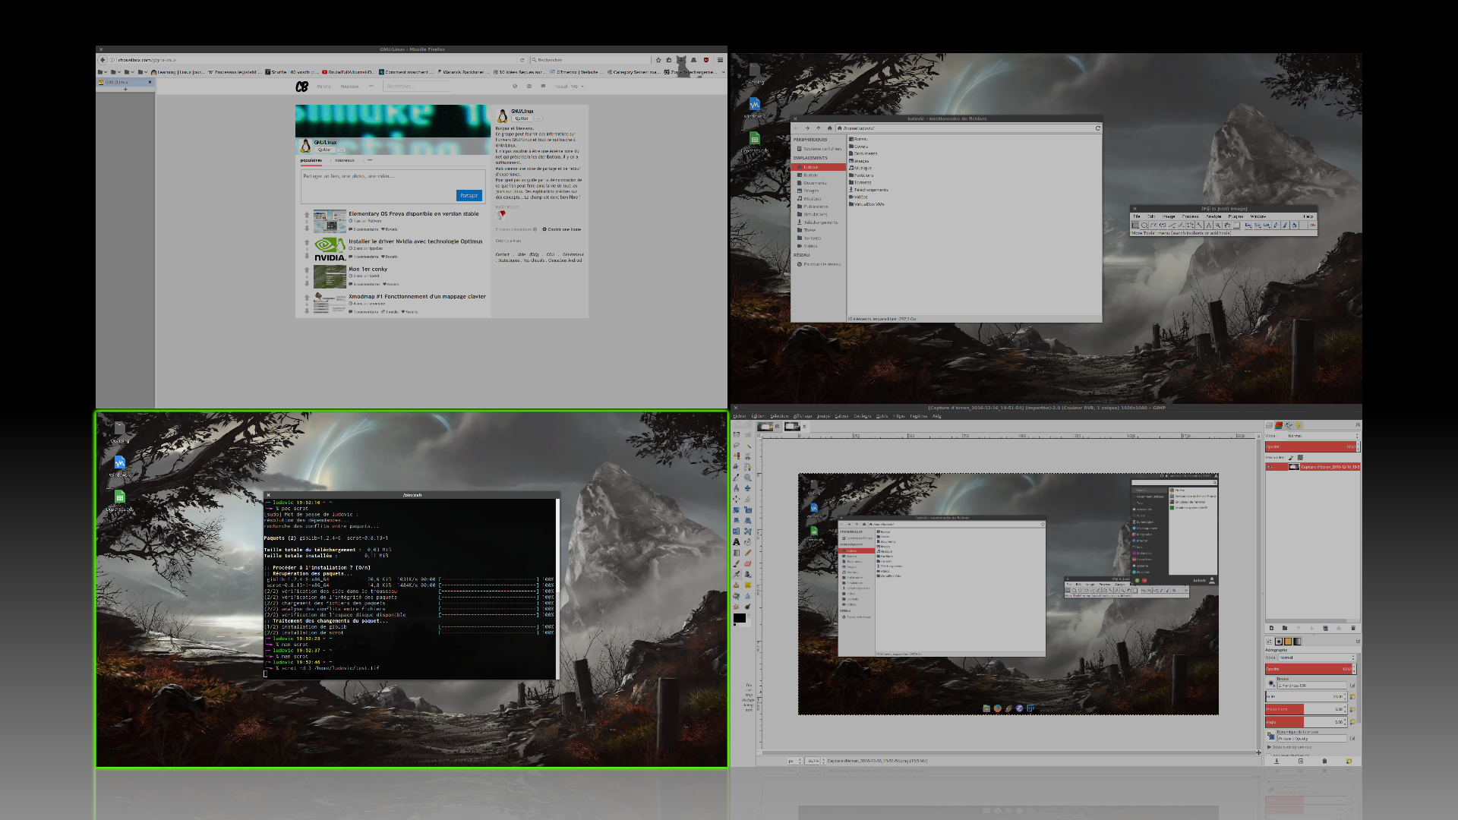Image resolution: width=1458 pixels, height=820 pixels.
Task: Select the Oval selection tool in Fiji
Action: (1144, 225)
